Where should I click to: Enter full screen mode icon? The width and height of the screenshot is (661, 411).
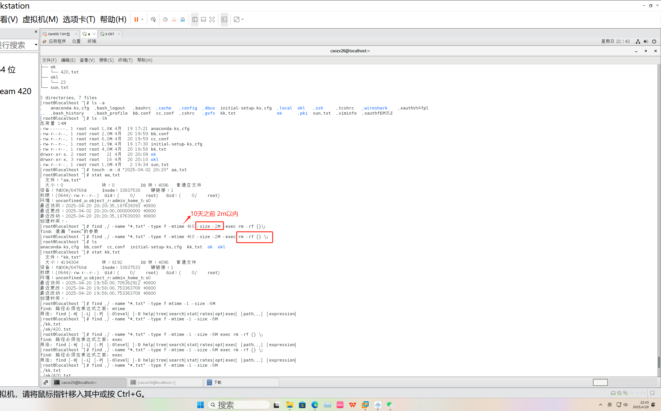coord(212,19)
